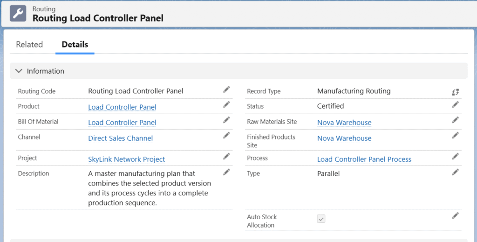The height and width of the screenshot is (242, 477).
Task: Edit Bill Of Material using pencil icon
Action: 226,120
